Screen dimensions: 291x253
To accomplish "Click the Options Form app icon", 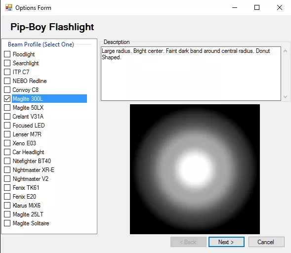I will point(9,7).
